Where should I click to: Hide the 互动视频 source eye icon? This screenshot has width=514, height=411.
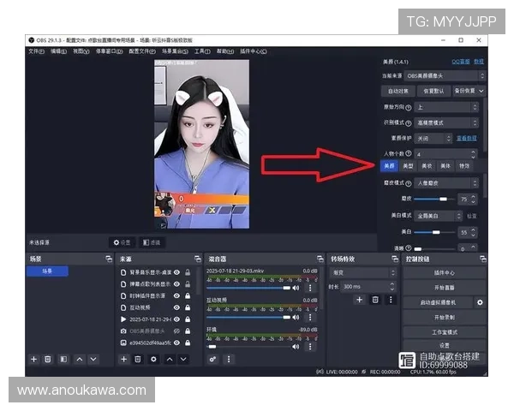click(176, 307)
